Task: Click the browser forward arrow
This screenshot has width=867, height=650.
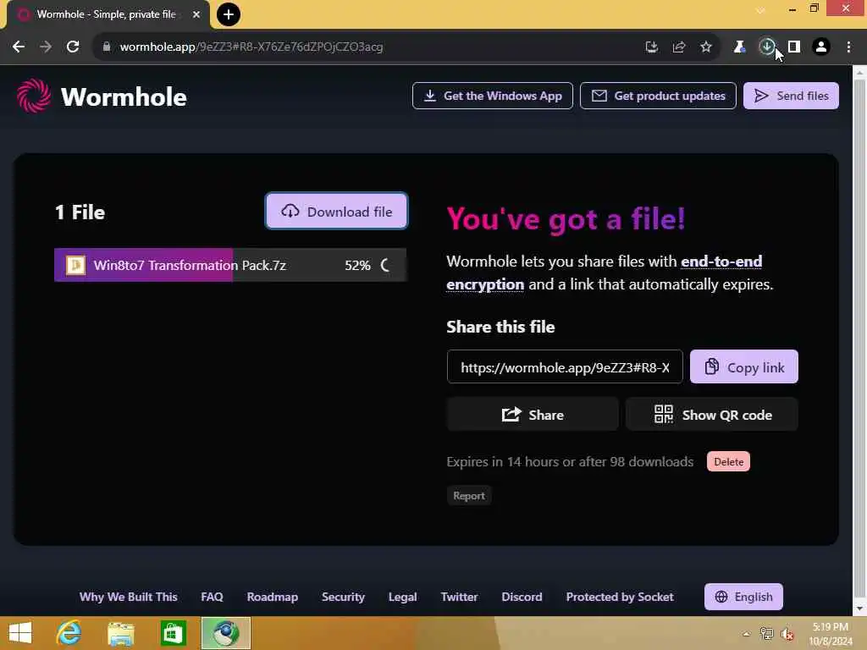Action: point(46,47)
